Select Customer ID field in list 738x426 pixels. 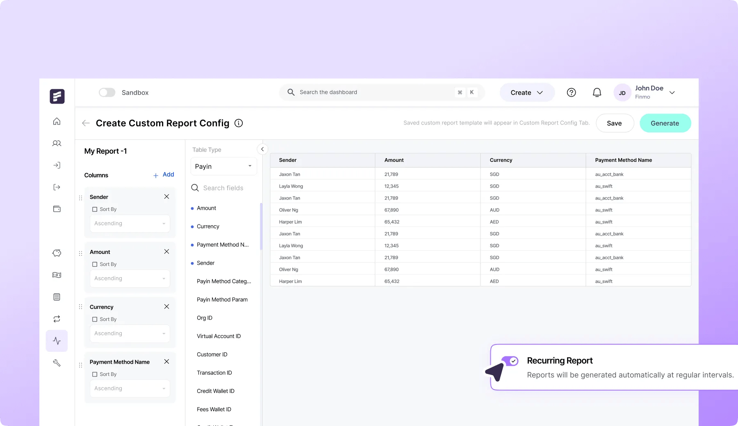(x=212, y=354)
